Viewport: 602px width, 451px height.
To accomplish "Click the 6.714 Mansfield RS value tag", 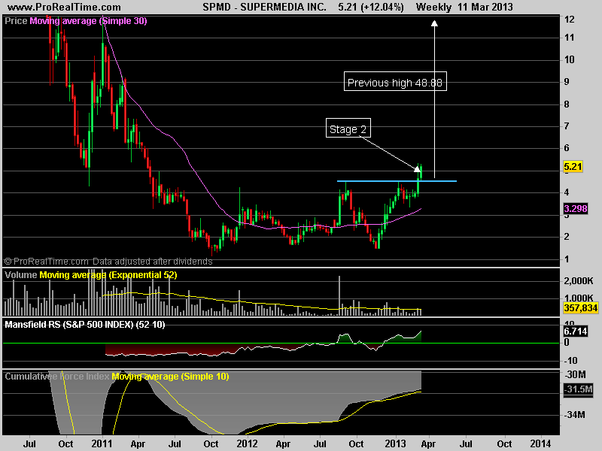I will (x=576, y=331).
